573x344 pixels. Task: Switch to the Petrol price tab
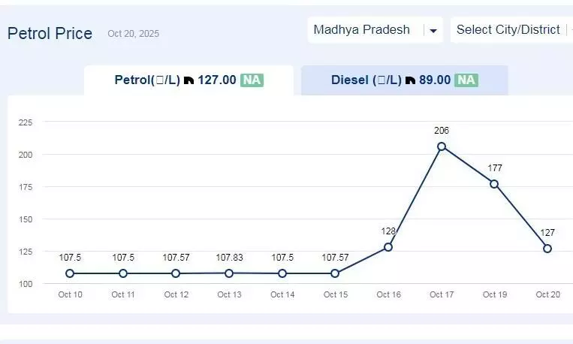pyautogui.click(x=188, y=80)
